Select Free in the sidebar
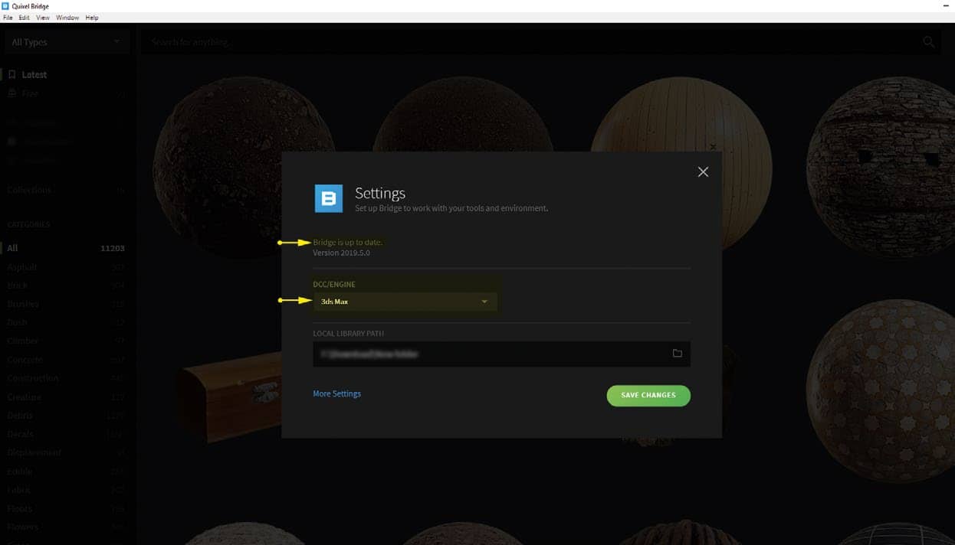955x545 pixels. (30, 93)
